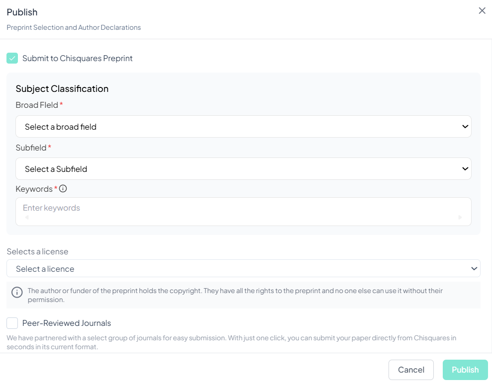Enable the Peer-Reviewed Journals checkbox
Image resolution: width=492 pixels, height=385 pixels.
tap(12, 323)
